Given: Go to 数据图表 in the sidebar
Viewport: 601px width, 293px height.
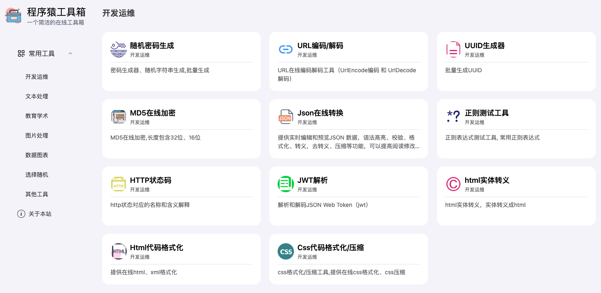Looking at the screenshot, I should [x=37, y=155].
